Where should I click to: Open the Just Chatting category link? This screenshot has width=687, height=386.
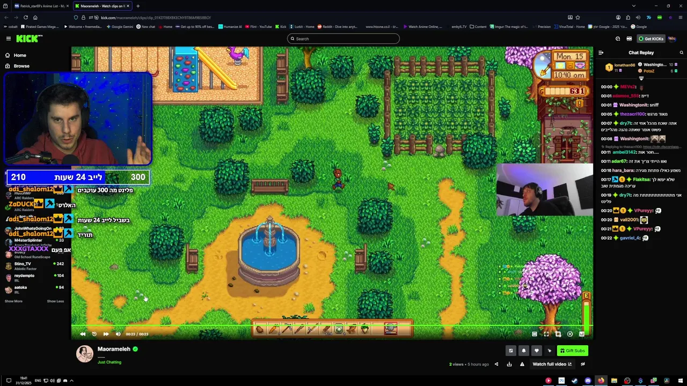click(x=109, y=362)
